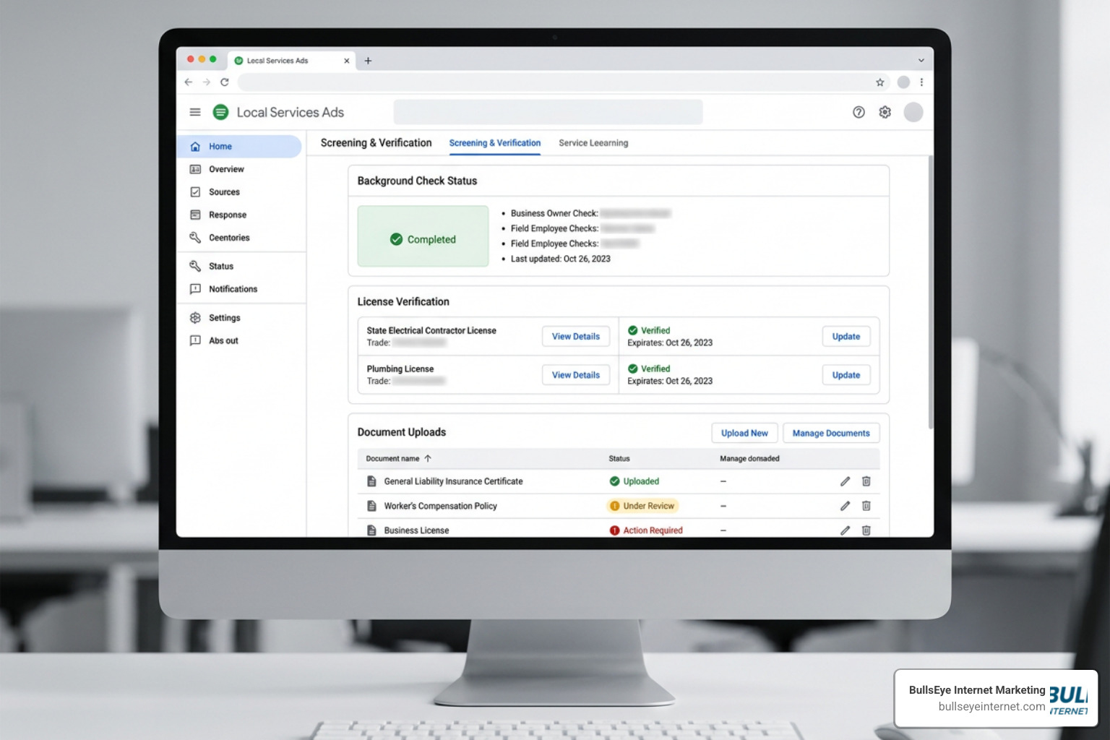
Task: Click the green Local Services Ads logo
Action: click(x=220, y=112)
